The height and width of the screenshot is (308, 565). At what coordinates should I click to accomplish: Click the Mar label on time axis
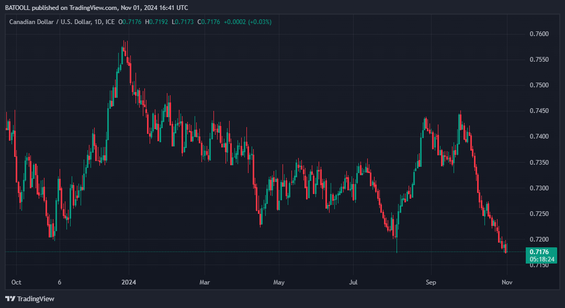coord(205,282)
